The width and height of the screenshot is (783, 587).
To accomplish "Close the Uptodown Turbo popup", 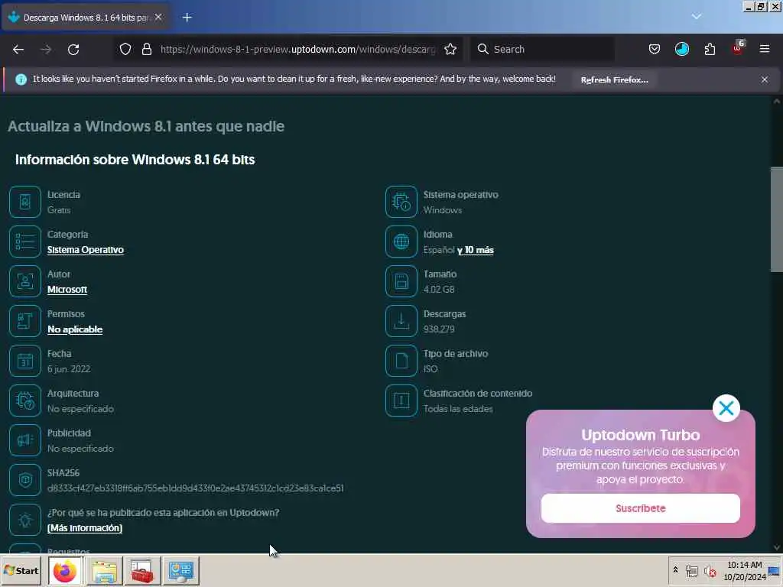I will point(726,408).
